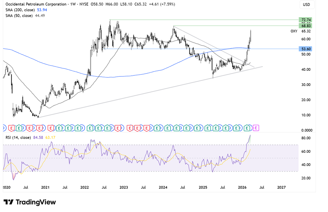Click the 2027 label on the time axis
Screen dimensions: 328x212
pos(281,187)
